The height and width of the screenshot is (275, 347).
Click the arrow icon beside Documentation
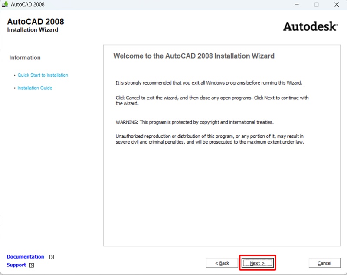coord(52,257)
